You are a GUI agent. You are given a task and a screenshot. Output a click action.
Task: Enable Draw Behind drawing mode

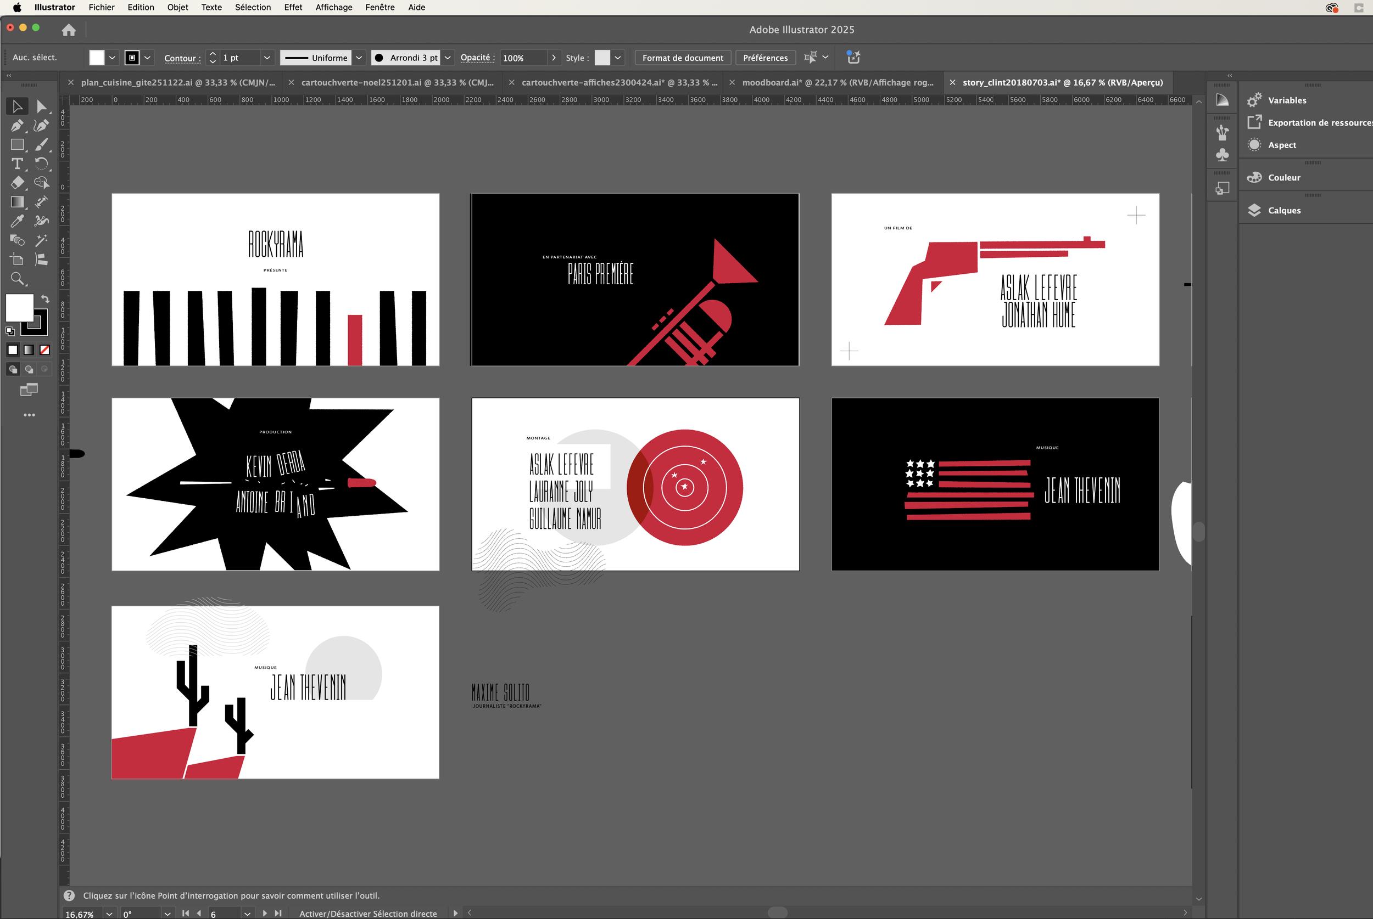(x=29, y=369)
